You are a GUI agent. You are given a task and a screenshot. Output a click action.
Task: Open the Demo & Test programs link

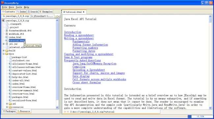[78, 57]
